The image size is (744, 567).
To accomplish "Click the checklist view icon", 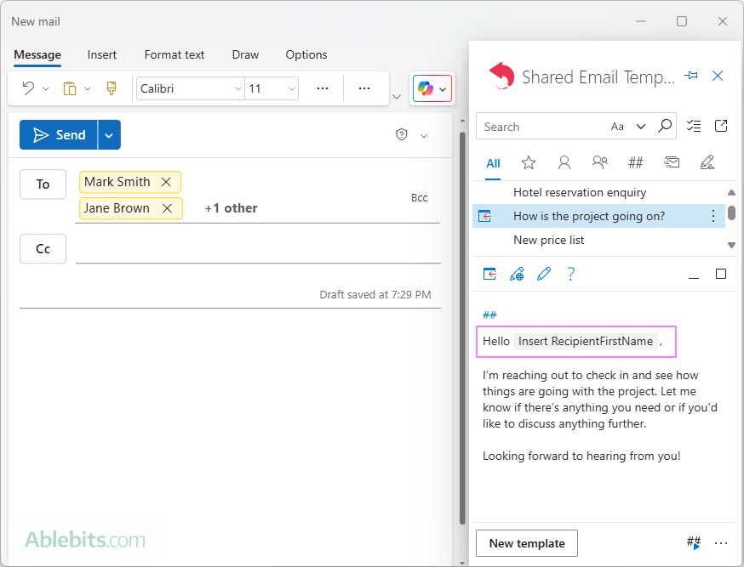I will coord(694,126).
